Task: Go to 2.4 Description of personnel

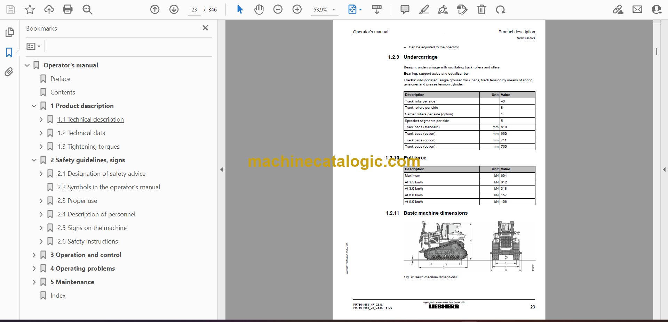Action: coord(96,214)
